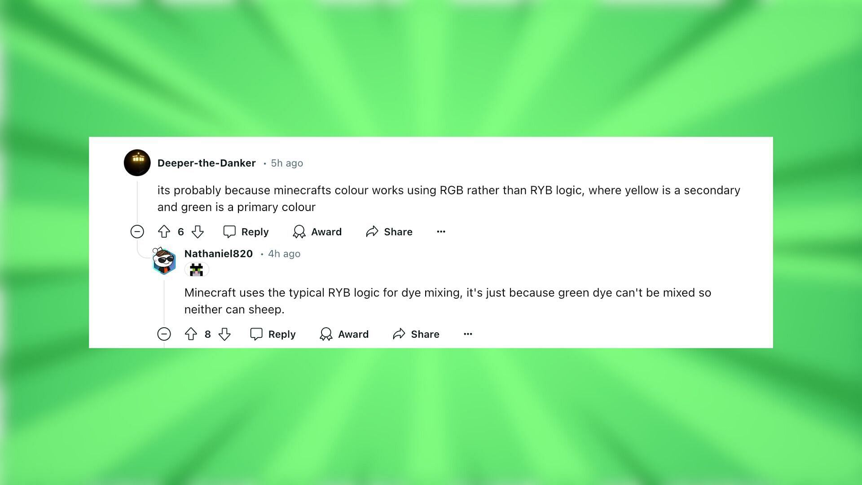Viewport: 862px width, 485px height.
Task: Click the downvote arrow on Deeper-the-Danker comment
Action: click(197, 231)
